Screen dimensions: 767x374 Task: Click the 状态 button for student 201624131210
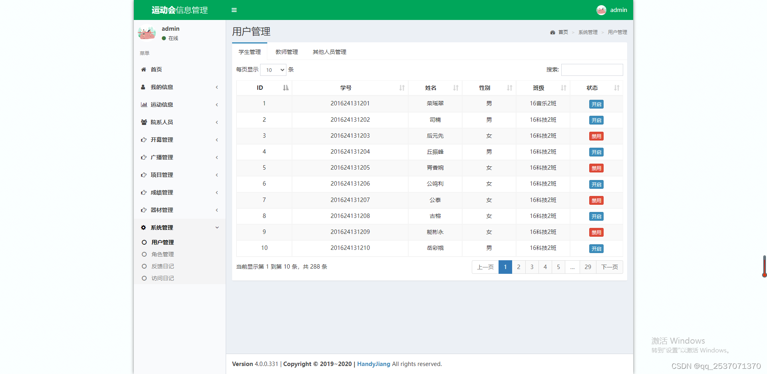pos(596,249)
